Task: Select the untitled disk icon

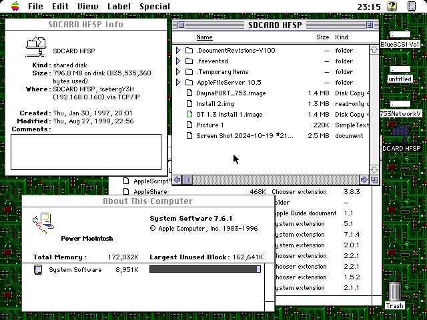Action: pyautogui.click(x=400, y=69)
